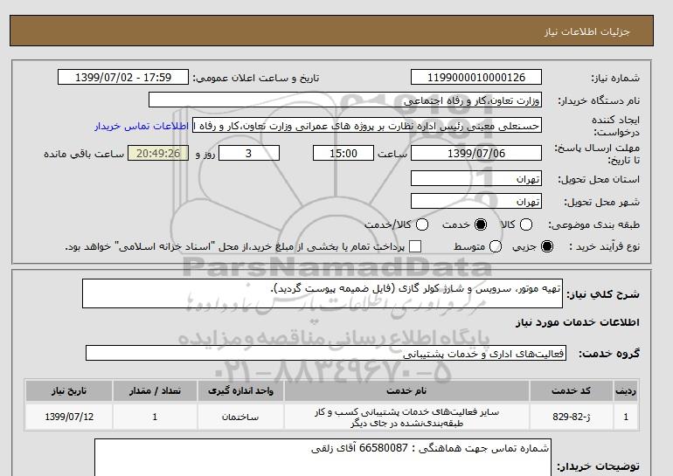The width and height of the screenshot is (673, 476).
Task: Click the اطلاعات خدمات مورد نیاز section heading
Action: pyautogui.click(x=577, y=322)
